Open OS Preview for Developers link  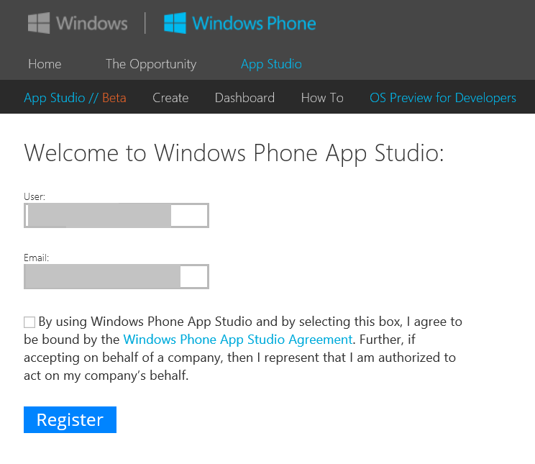(443, 98)
